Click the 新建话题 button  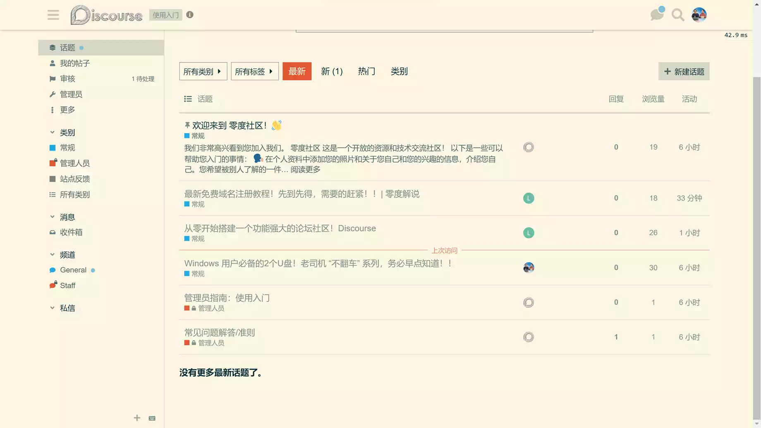684,72
